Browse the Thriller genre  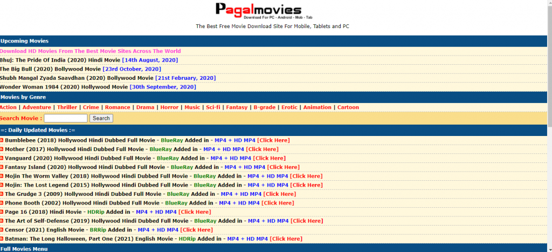coord(67,107)
